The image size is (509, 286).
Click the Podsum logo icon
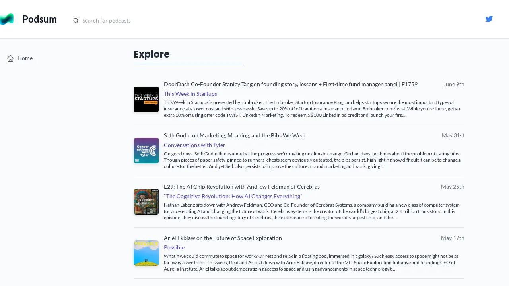click(x=7, y=19)
